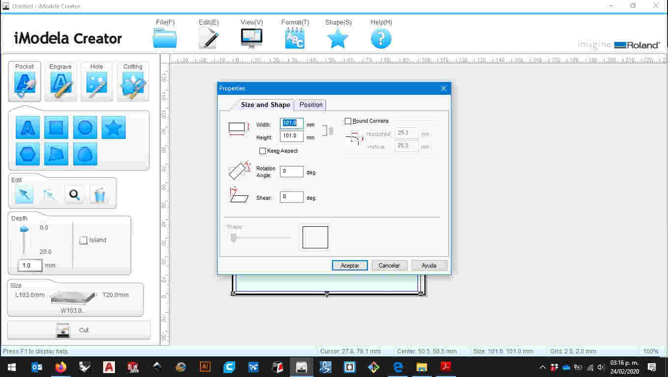Open the notification center icon

point(652,367)
